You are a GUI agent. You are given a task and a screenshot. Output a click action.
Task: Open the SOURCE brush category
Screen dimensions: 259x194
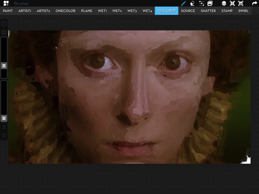pyautogui.click(x=188, y=11)
